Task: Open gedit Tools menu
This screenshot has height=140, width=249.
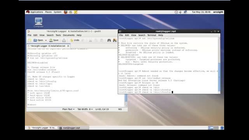Action: (58, 35)
